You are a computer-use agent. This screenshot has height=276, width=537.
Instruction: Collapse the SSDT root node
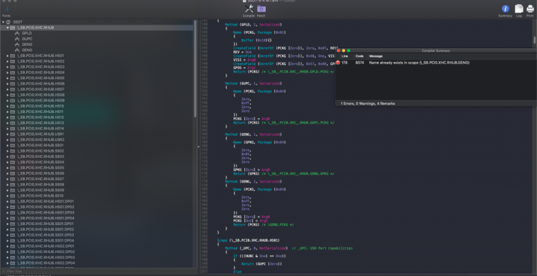tap(2, 22)
